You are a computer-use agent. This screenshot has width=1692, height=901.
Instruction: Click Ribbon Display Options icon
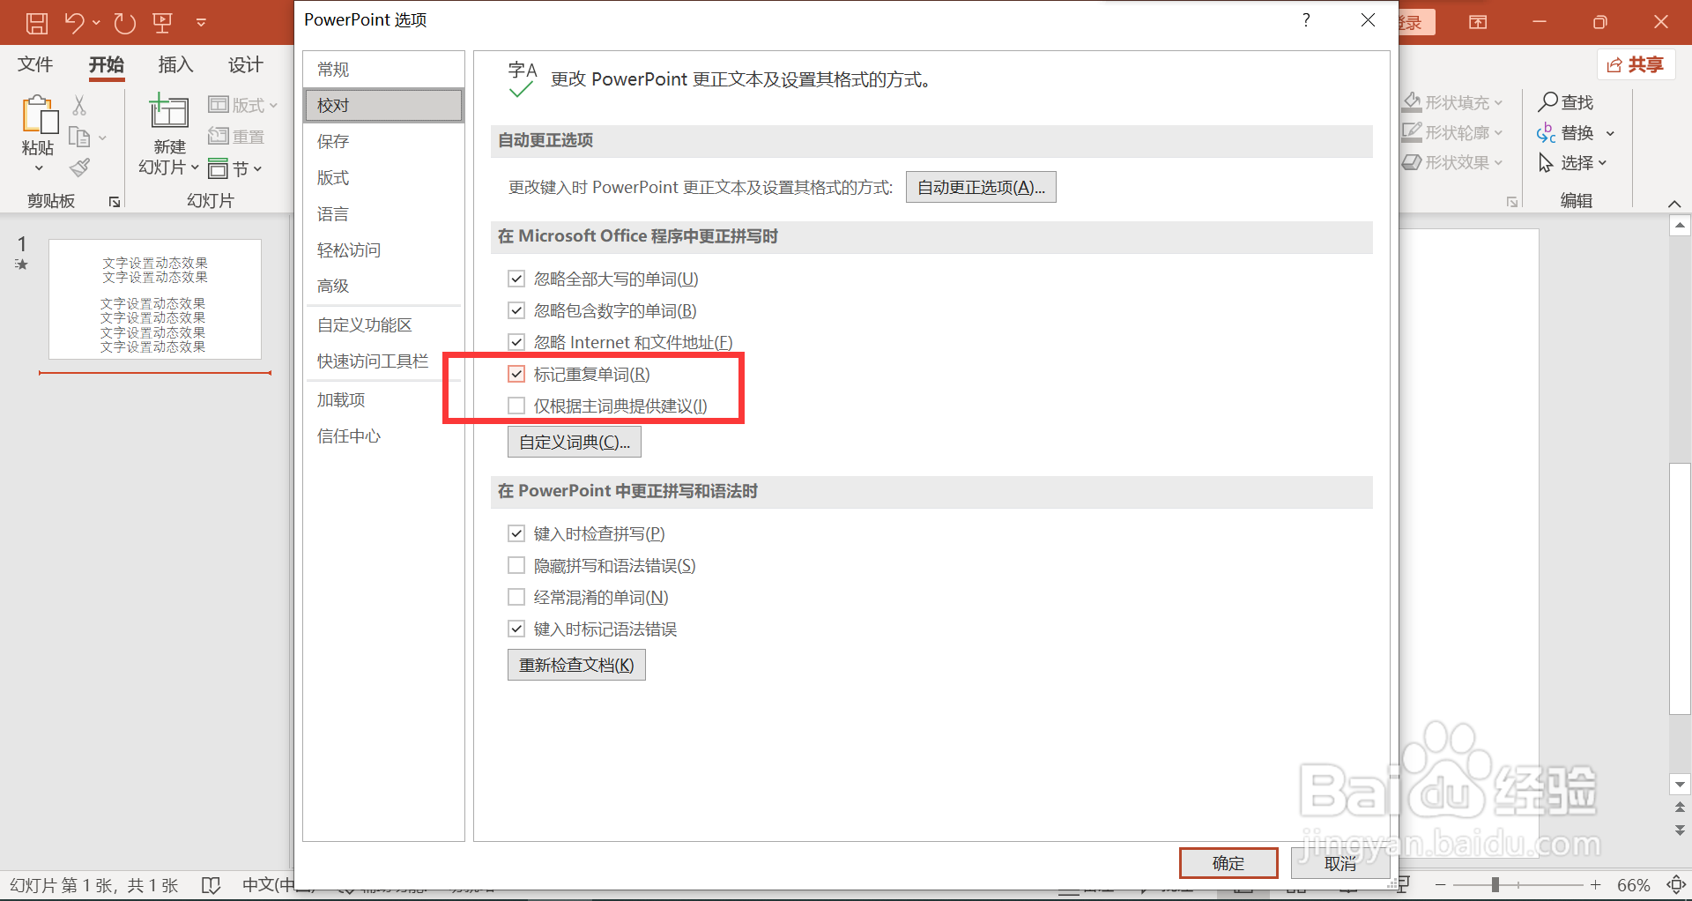pyautogui.click(x=1478, y=23)
